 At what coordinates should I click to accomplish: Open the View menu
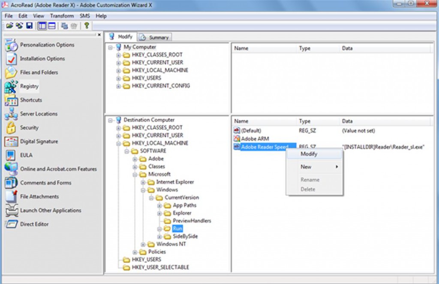(39, 16)
